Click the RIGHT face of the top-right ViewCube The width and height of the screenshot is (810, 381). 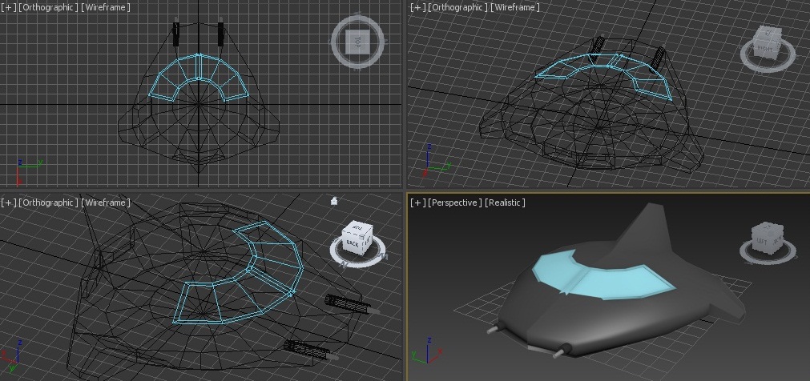pos(764,48)
